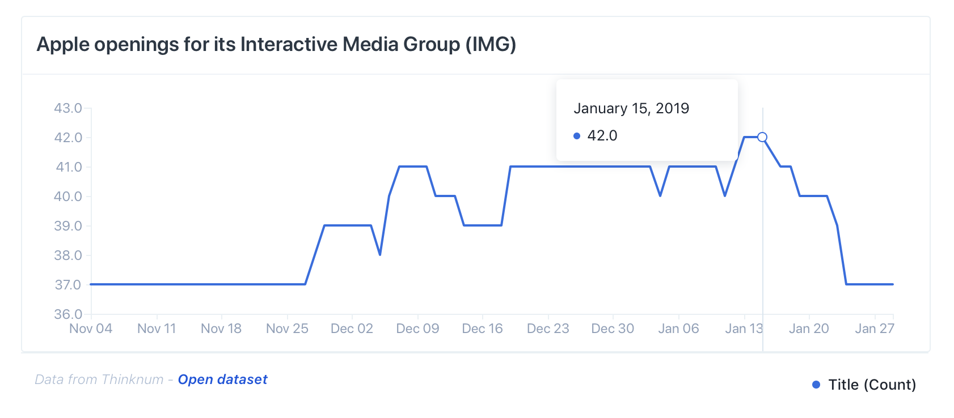Click the chart title about Apple IMG openings
Image resolution: width=954 pixels, height=418 pixels.
pos(276,44)
